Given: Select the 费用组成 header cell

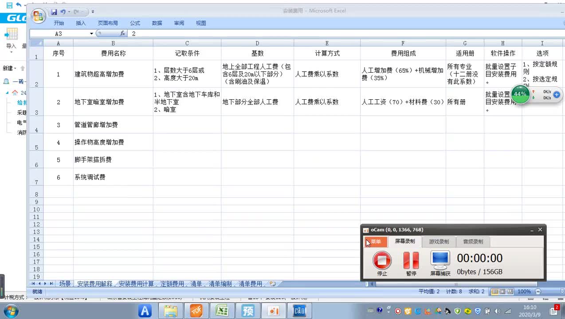Looking at the screenshot, I should click(x=403, y=53).
